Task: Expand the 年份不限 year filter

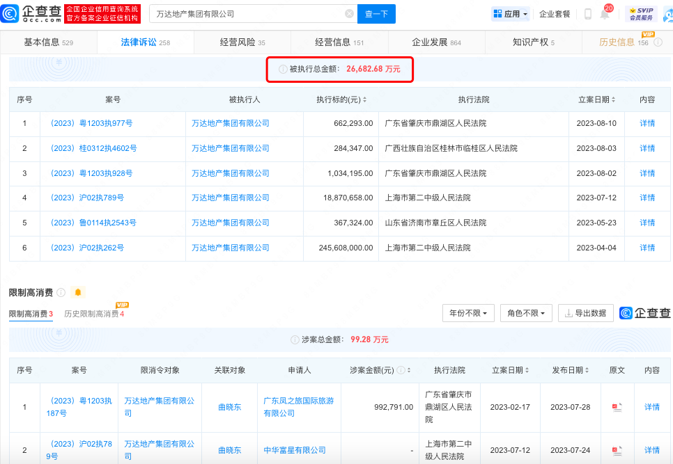Action: pos(469,313)
